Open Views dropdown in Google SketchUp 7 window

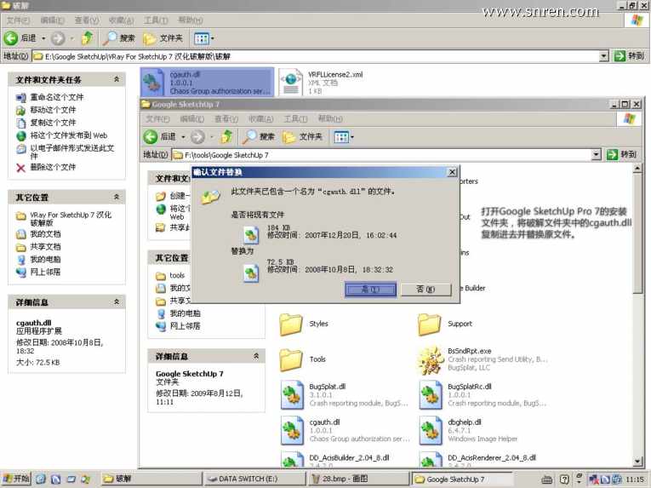pyautogui.click(x=343, y=137)
